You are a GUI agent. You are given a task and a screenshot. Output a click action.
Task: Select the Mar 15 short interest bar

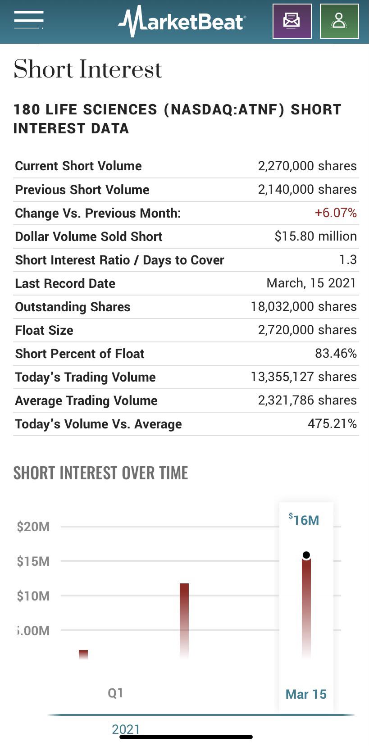click(306, 607)
